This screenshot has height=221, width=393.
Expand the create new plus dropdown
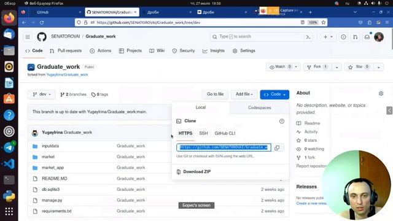(x=328, y=37)
